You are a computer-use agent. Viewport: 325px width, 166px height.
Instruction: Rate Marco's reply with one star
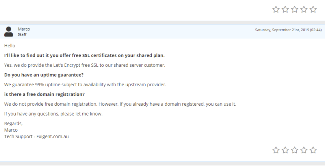coord(276,150)
